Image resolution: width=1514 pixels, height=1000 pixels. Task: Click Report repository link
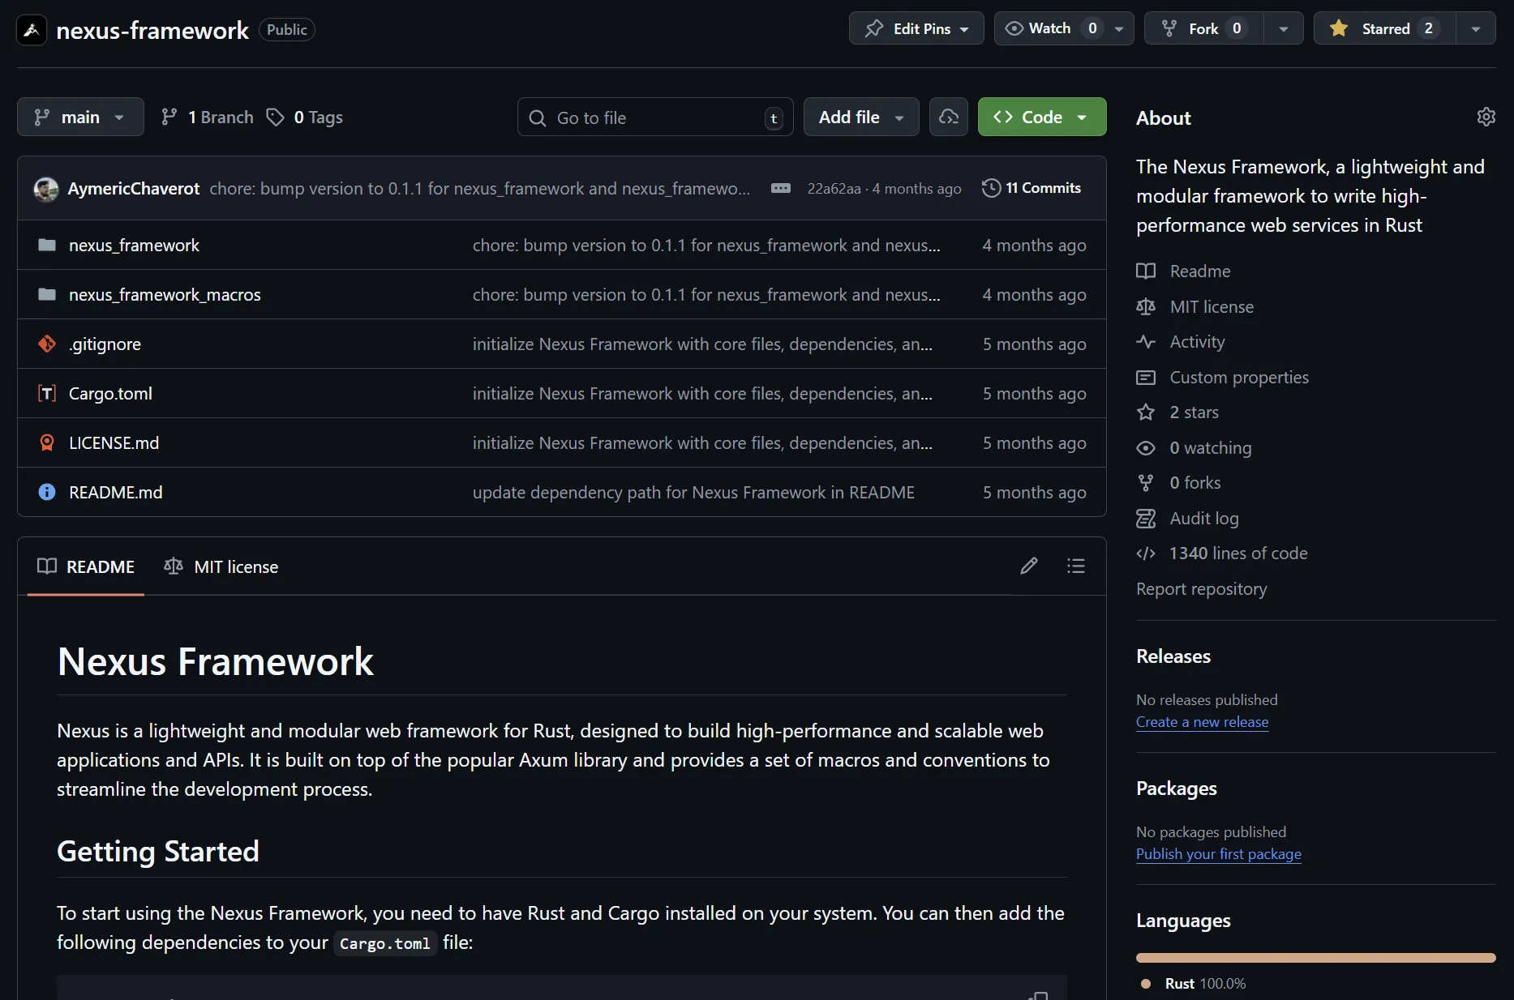point(1201,589)
